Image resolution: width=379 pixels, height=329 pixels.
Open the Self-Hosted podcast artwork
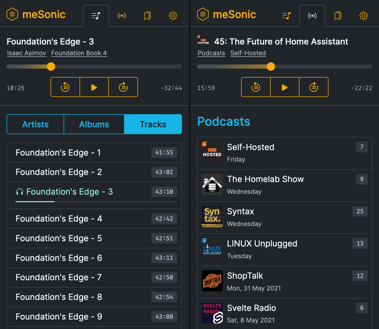(212, 152)
